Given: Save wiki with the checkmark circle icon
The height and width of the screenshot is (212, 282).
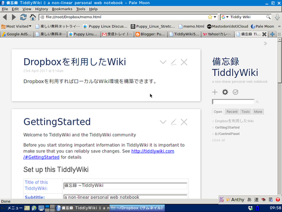Looking at the screenshot, I should [236, 92].
